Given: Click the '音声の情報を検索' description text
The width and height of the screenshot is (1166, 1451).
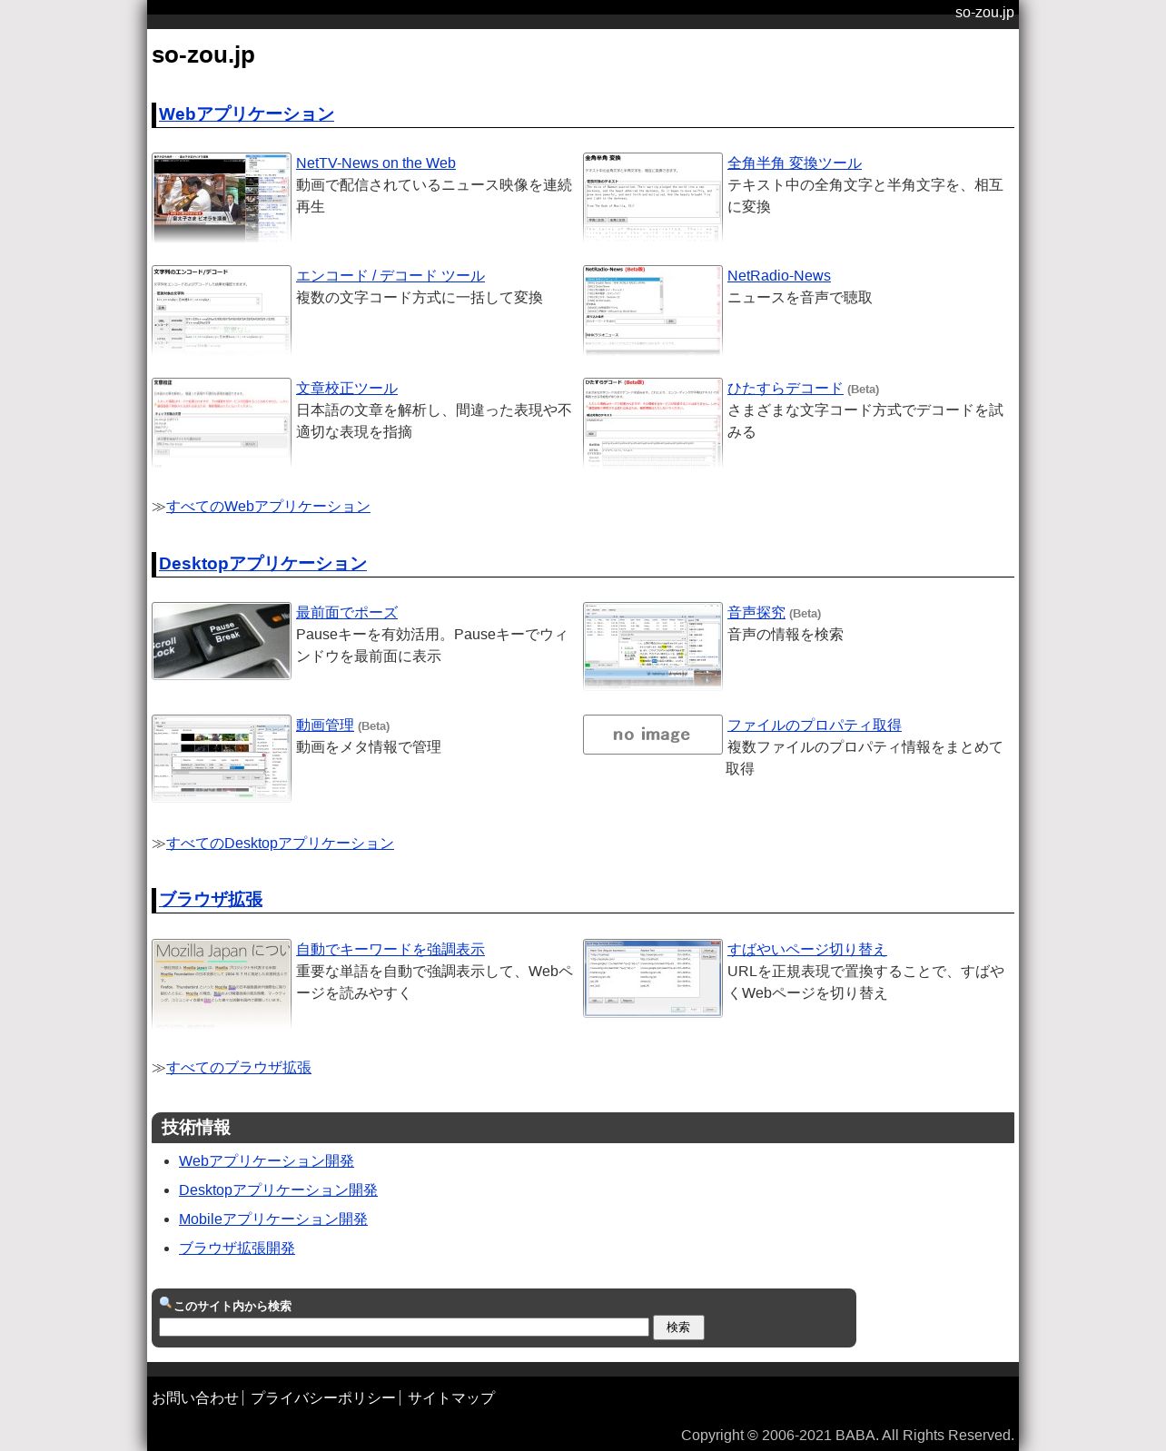Looking at the screenshot, I should click(786, 635).
